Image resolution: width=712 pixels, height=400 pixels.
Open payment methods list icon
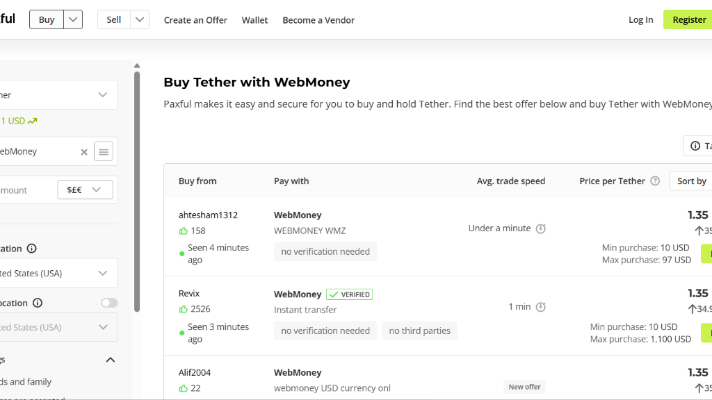pos(104,151)
